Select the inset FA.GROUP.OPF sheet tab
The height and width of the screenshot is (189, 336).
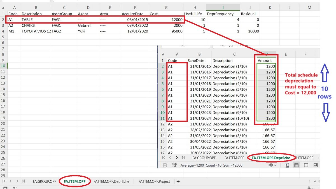click(204, 158)
